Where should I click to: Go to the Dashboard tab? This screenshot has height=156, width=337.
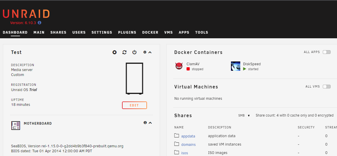(x=15, y=32)
